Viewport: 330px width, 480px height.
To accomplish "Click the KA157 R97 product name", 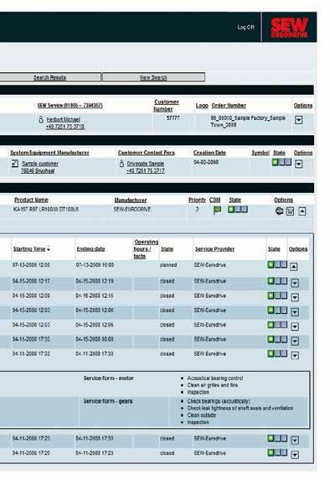I will 46,210.
